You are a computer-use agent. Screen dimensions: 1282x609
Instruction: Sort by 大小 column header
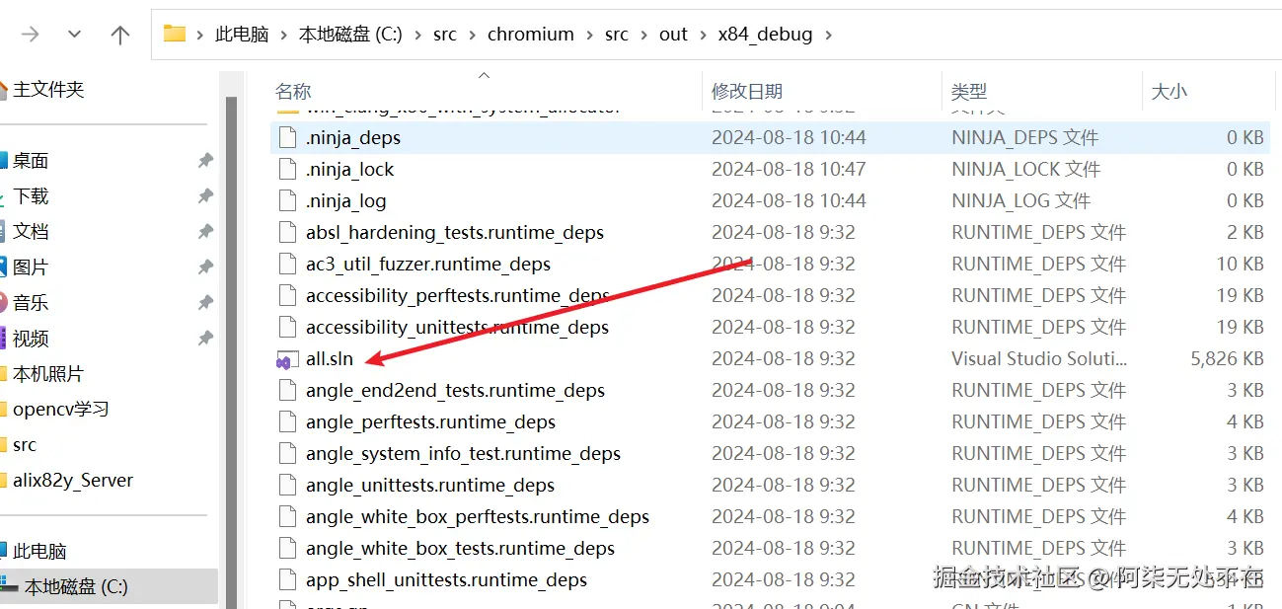[1169, 92]
